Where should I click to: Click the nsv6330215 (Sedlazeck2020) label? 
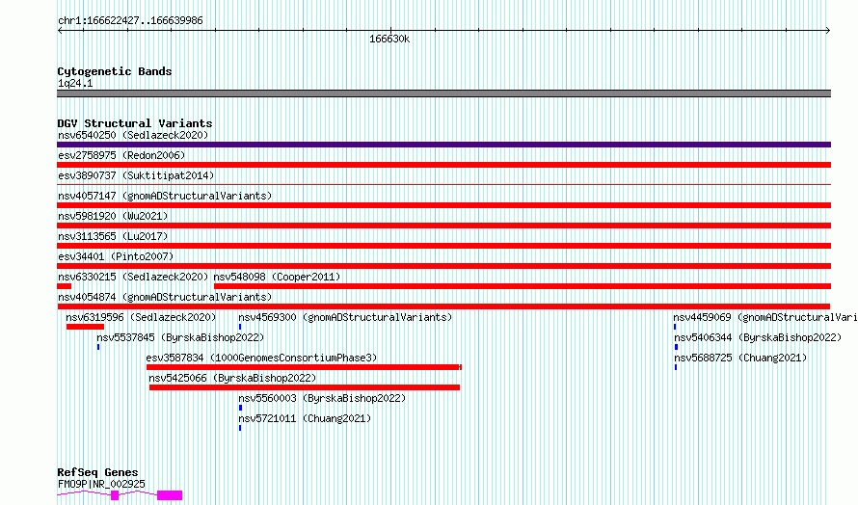tap(133, 277)
